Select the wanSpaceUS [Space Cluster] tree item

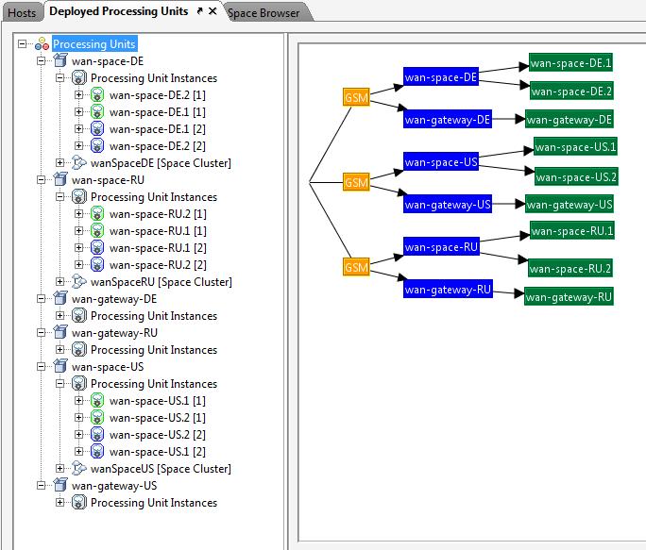161,469
